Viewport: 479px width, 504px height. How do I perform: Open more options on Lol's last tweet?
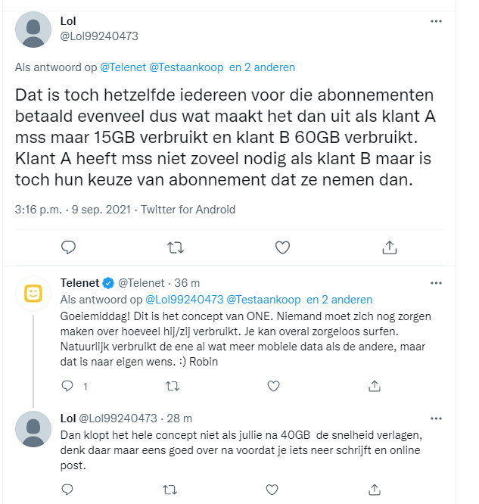point(436,417)
